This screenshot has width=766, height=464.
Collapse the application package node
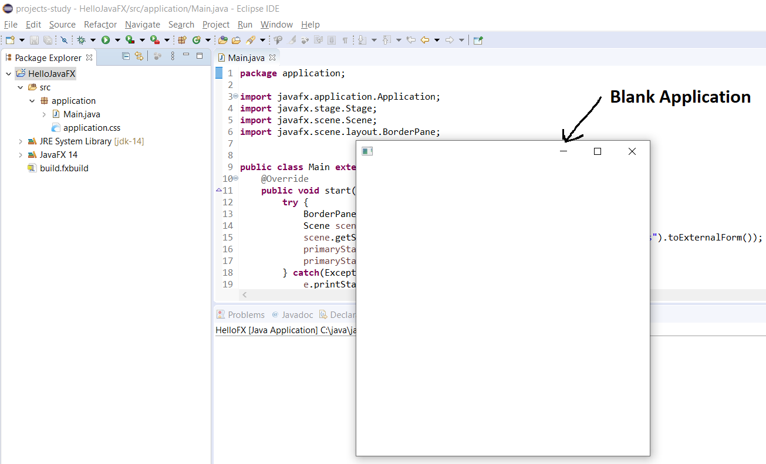32,101
